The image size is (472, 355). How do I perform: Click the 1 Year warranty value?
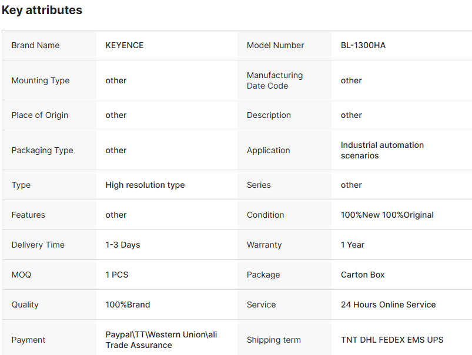click(353, 245)
